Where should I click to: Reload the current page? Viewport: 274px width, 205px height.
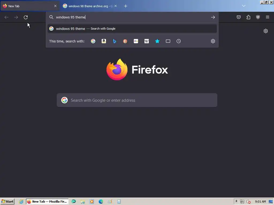[x=26, y=17]
